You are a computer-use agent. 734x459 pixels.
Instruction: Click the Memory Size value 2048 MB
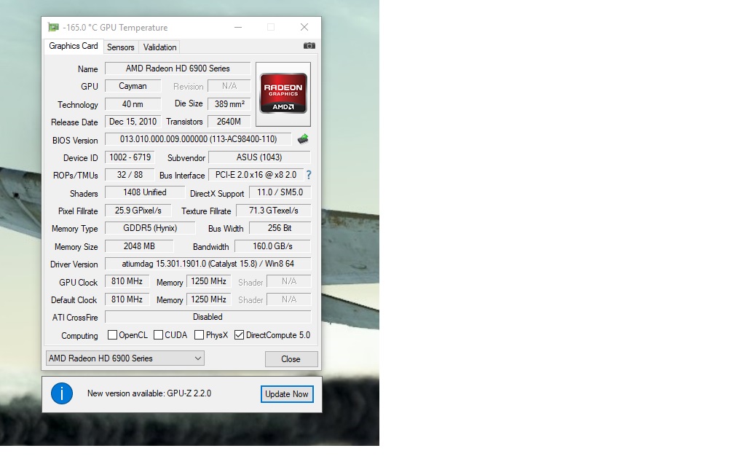tap(139, 246)
